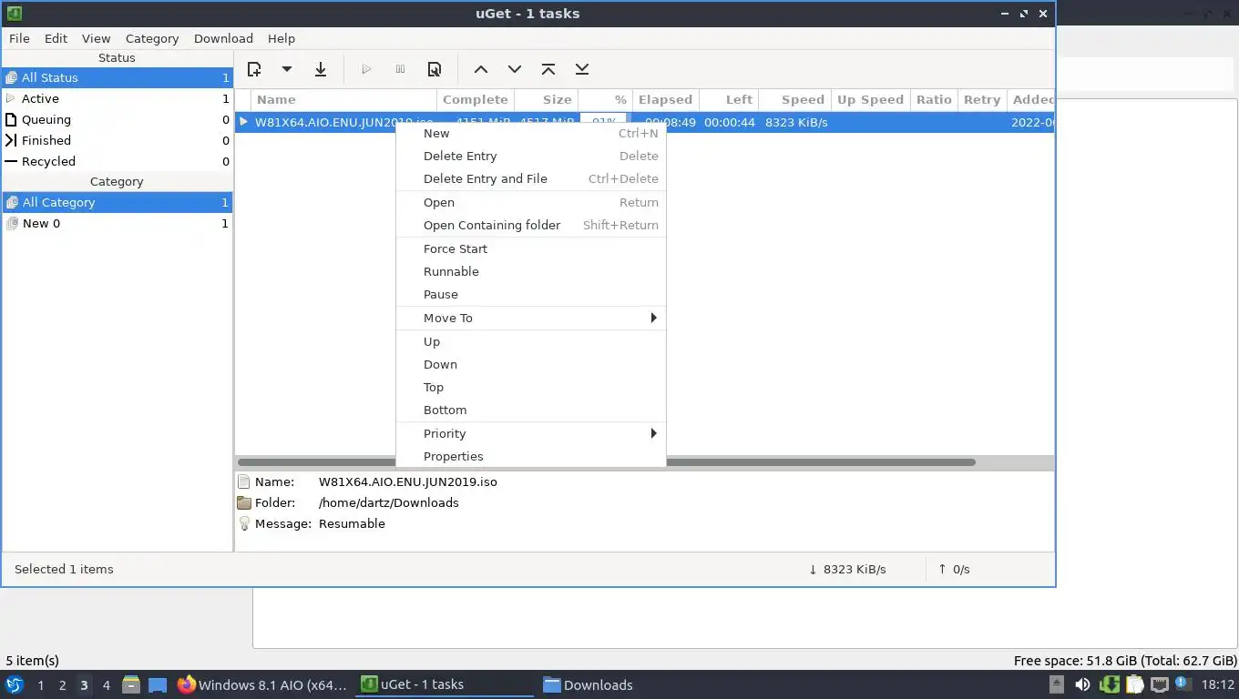Click the Pause toolbar icon
Screen dimensions: 1239x699
(x=400, y=69)
